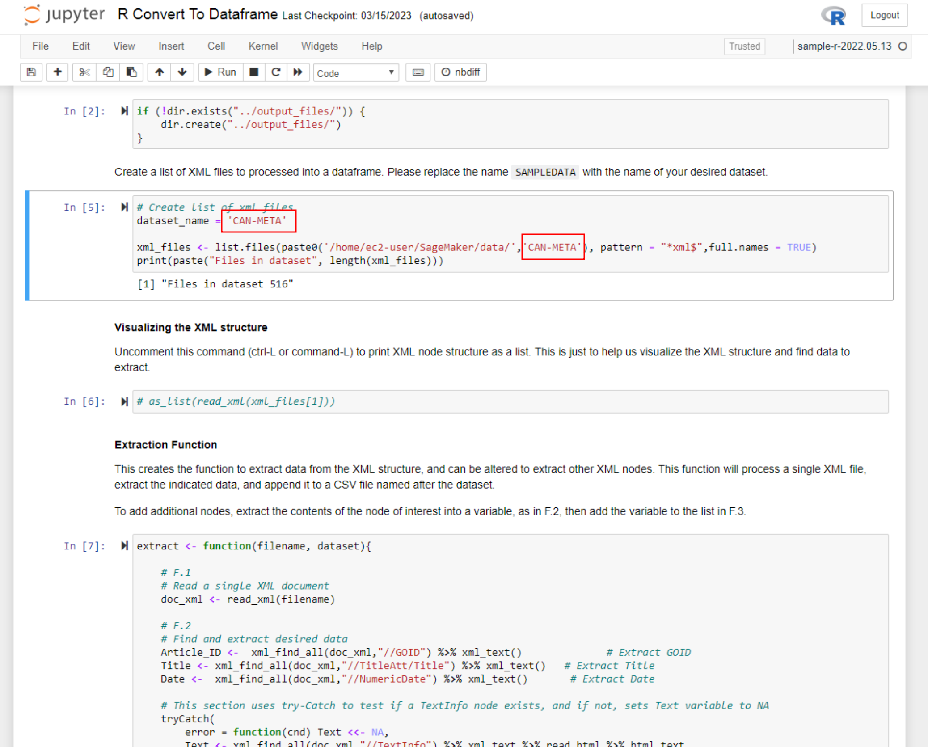The height and width of the screenshot is (747, 928).
Task: Paste cells below icon
Action: click(x=131, y=72)
